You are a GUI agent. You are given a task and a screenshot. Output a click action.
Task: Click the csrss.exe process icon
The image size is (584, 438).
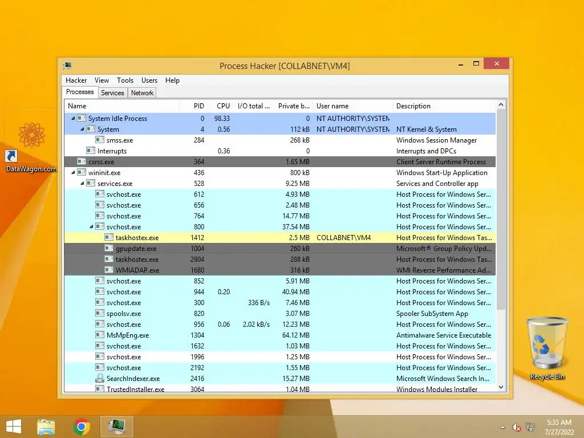82,161
